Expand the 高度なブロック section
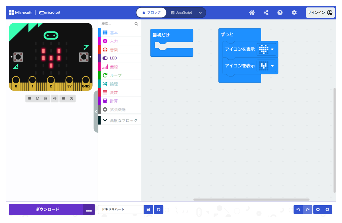 point(119,120)
